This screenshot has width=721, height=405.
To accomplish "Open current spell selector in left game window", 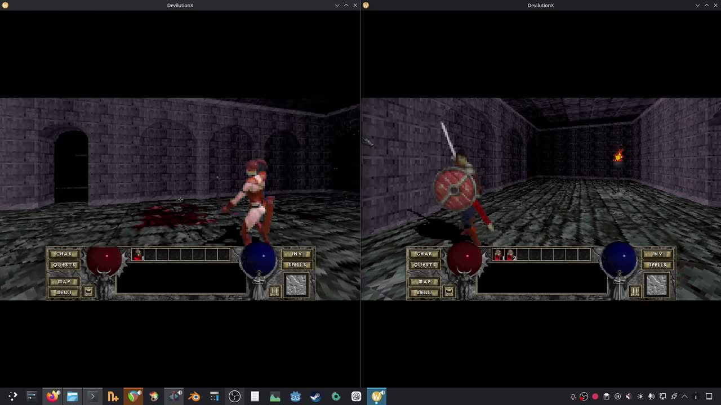I will click(x=296, y=285).
